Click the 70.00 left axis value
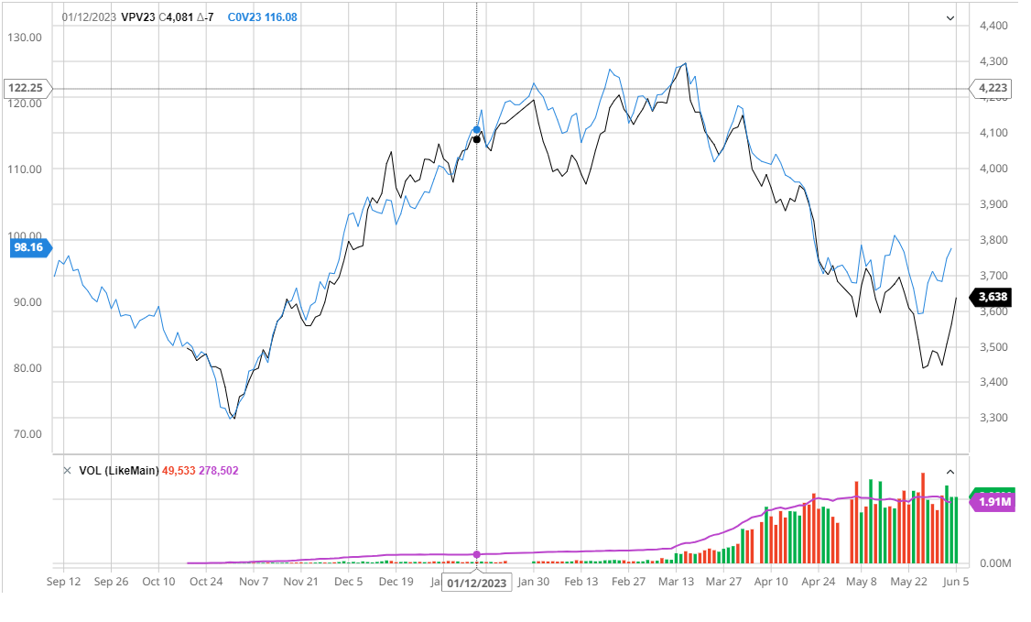 click(27, 434)
